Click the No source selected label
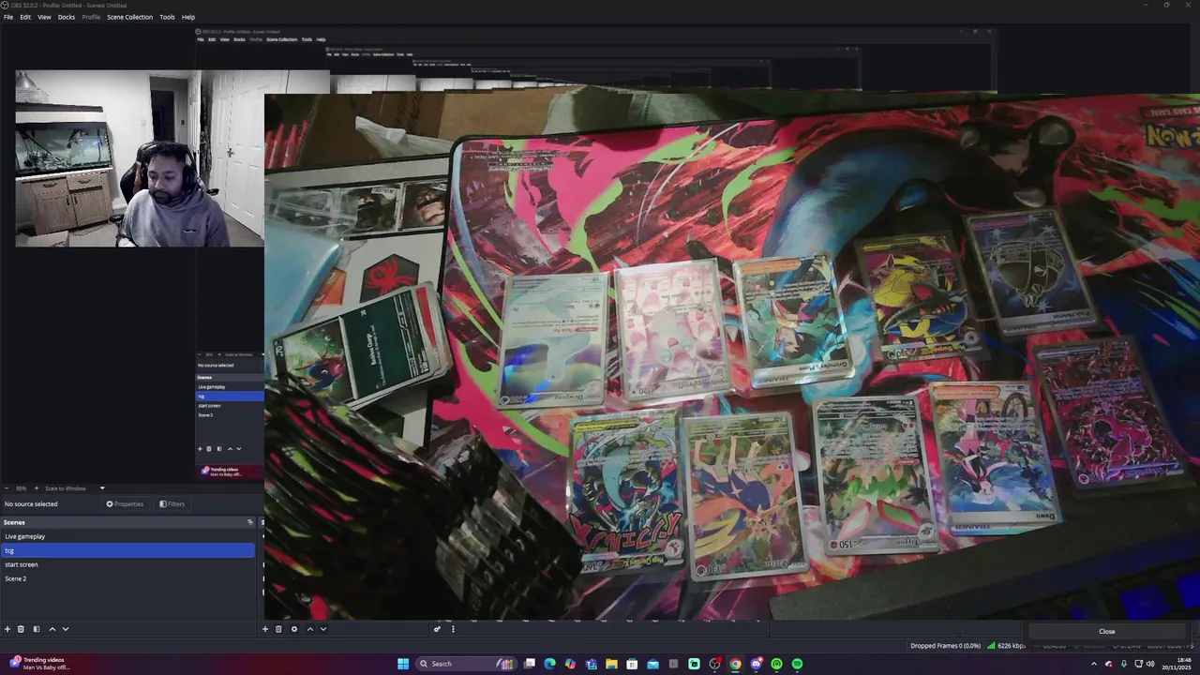 (31, 504)
